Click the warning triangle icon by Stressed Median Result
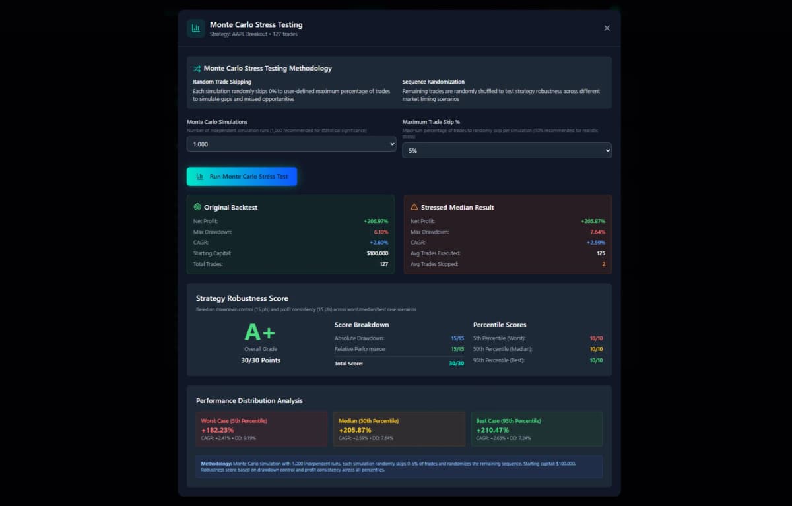This screenshot has height=506, width=792. (x=414, y=207)
